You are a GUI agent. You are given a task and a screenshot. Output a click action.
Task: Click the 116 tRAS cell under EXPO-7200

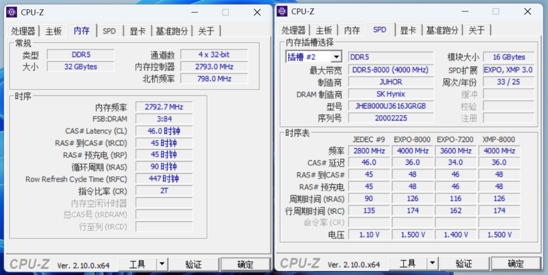(x=456, y=199)
